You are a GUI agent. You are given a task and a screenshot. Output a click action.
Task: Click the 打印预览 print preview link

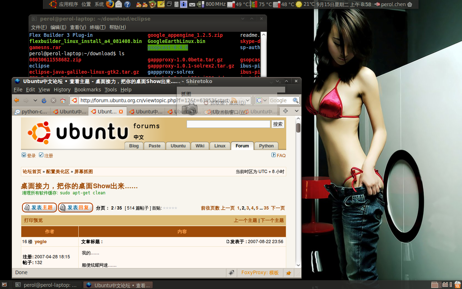click(34, 220)
